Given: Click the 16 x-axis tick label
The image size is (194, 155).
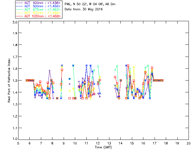Looking at the screenshot, I should pos(143,143).
